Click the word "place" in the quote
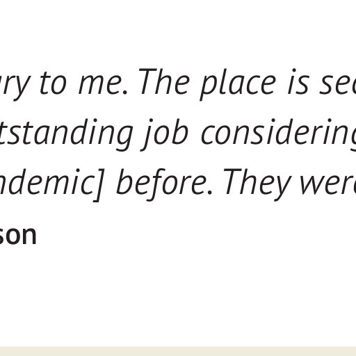The image size is (356, 356). pos(238,84)
